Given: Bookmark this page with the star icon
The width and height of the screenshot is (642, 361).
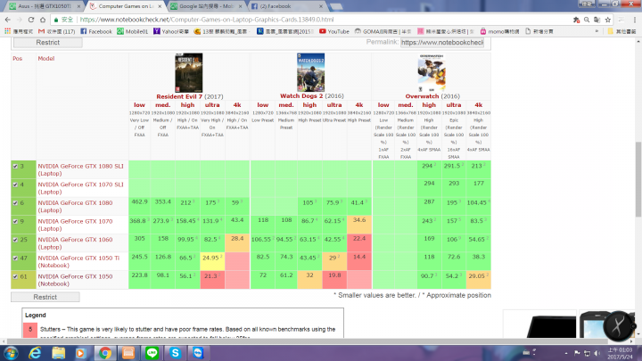Looking at the screenshot, I should click(608, 20).
